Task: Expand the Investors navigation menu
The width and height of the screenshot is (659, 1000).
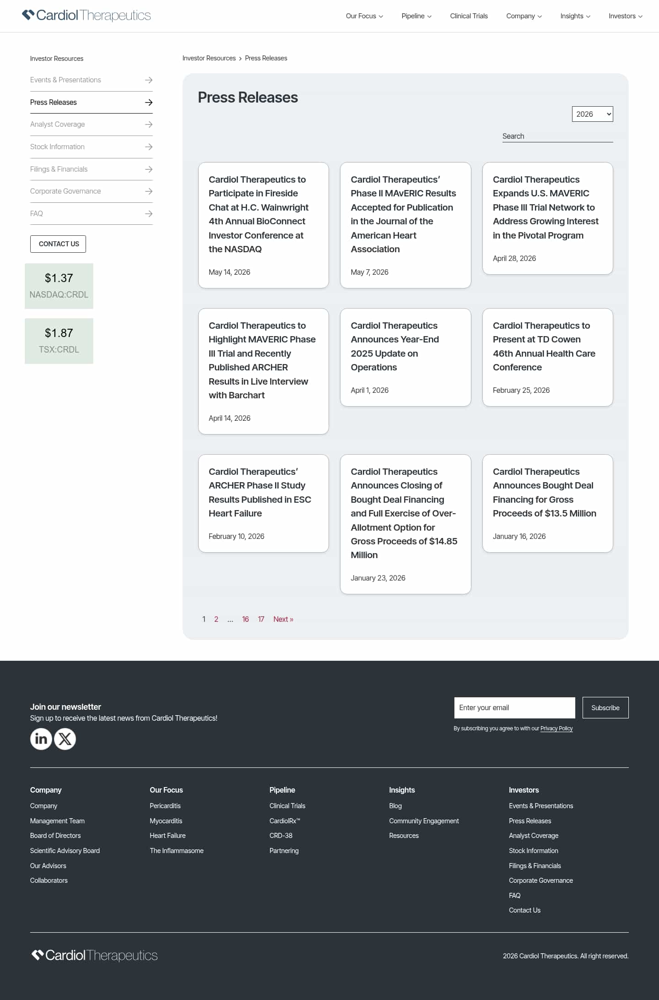Action: pyautogui.click(x=626, y=16)
